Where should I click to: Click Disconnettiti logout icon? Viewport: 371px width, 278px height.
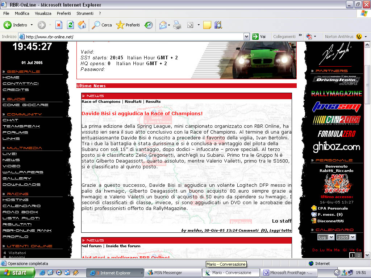pyautogui.click(x=314, y=221)
